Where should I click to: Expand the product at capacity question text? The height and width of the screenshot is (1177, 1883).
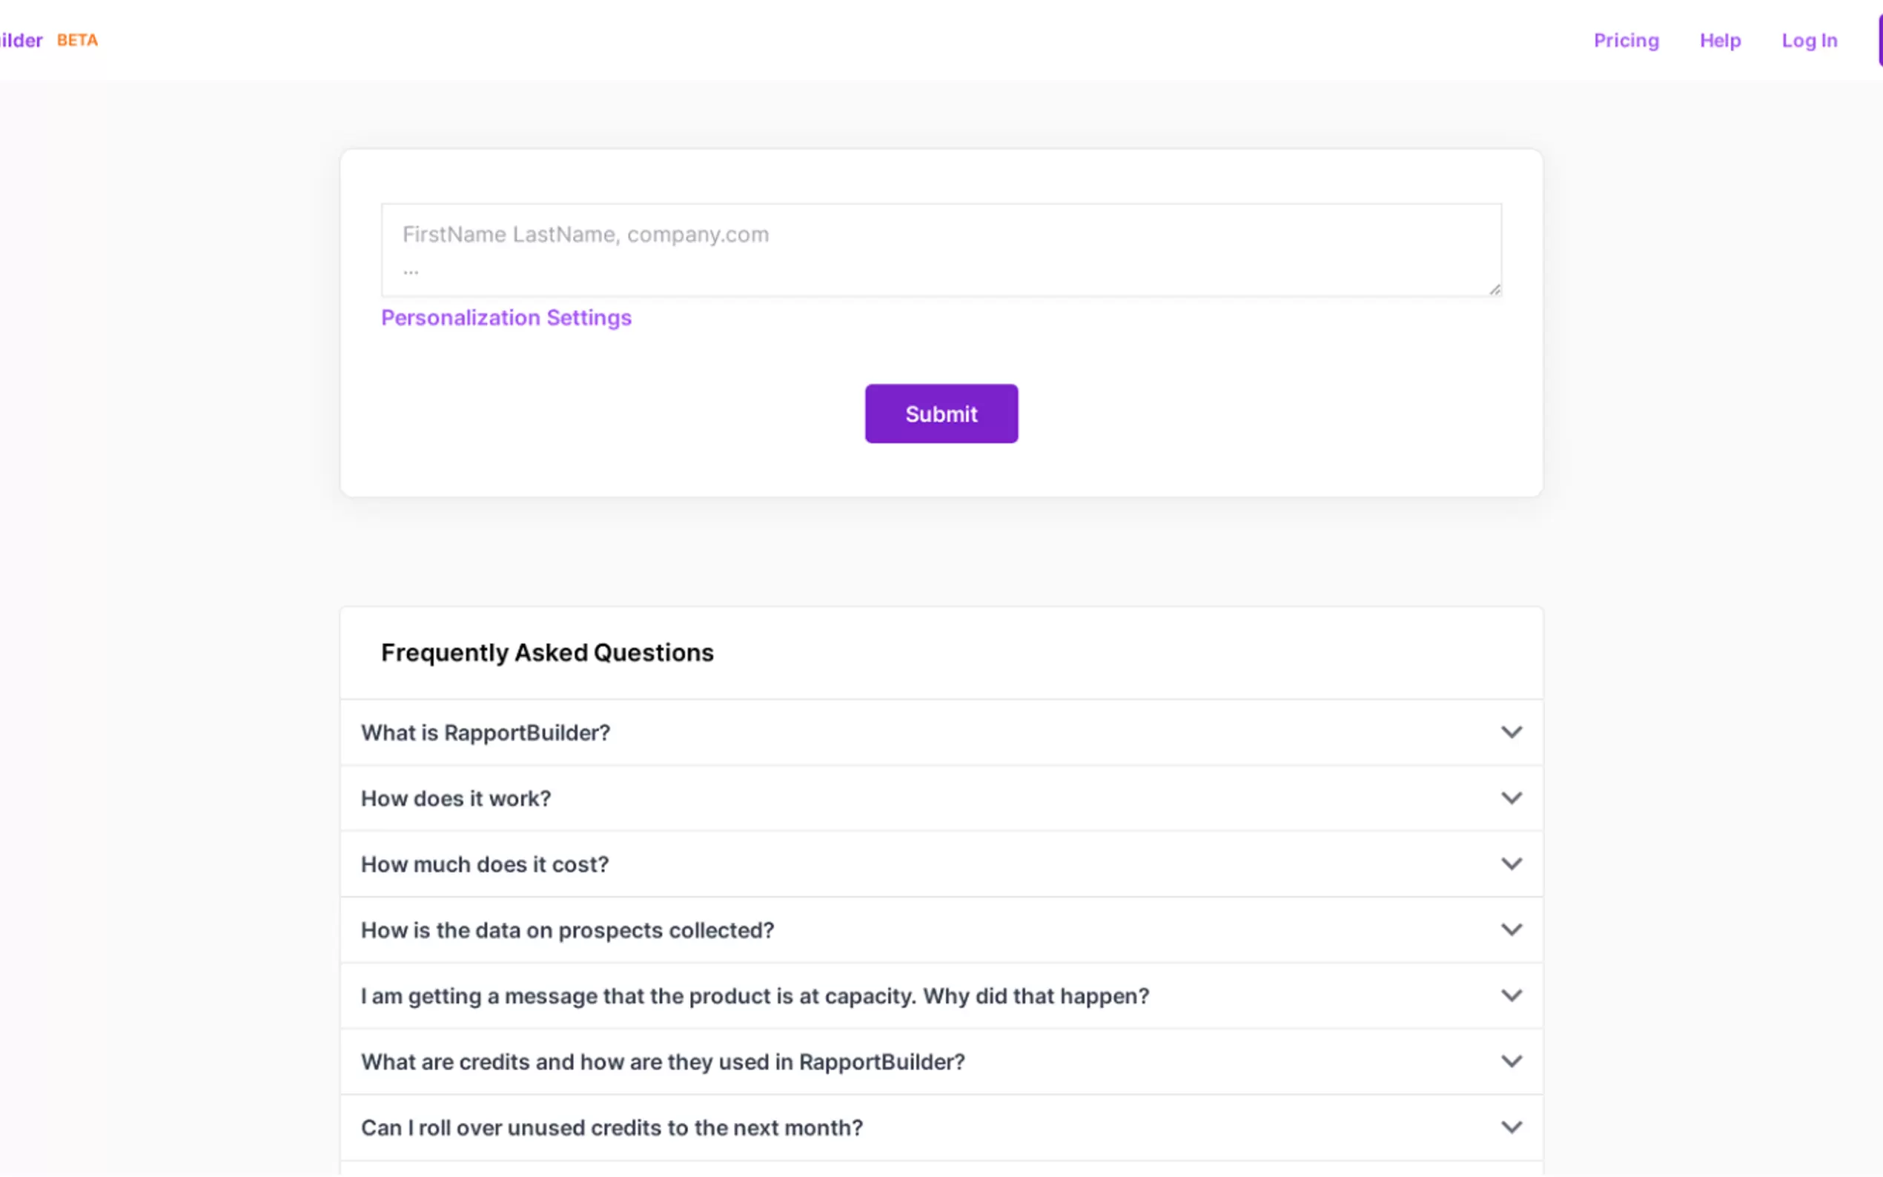coord(754,995)
